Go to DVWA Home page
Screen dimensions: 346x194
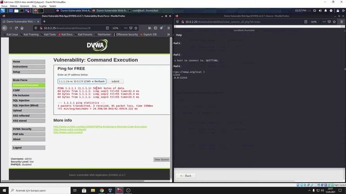click(29, 61)
